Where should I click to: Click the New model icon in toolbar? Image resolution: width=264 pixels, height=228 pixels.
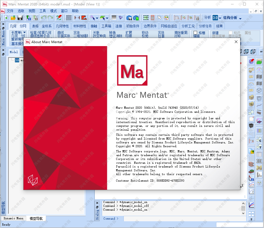6,18
